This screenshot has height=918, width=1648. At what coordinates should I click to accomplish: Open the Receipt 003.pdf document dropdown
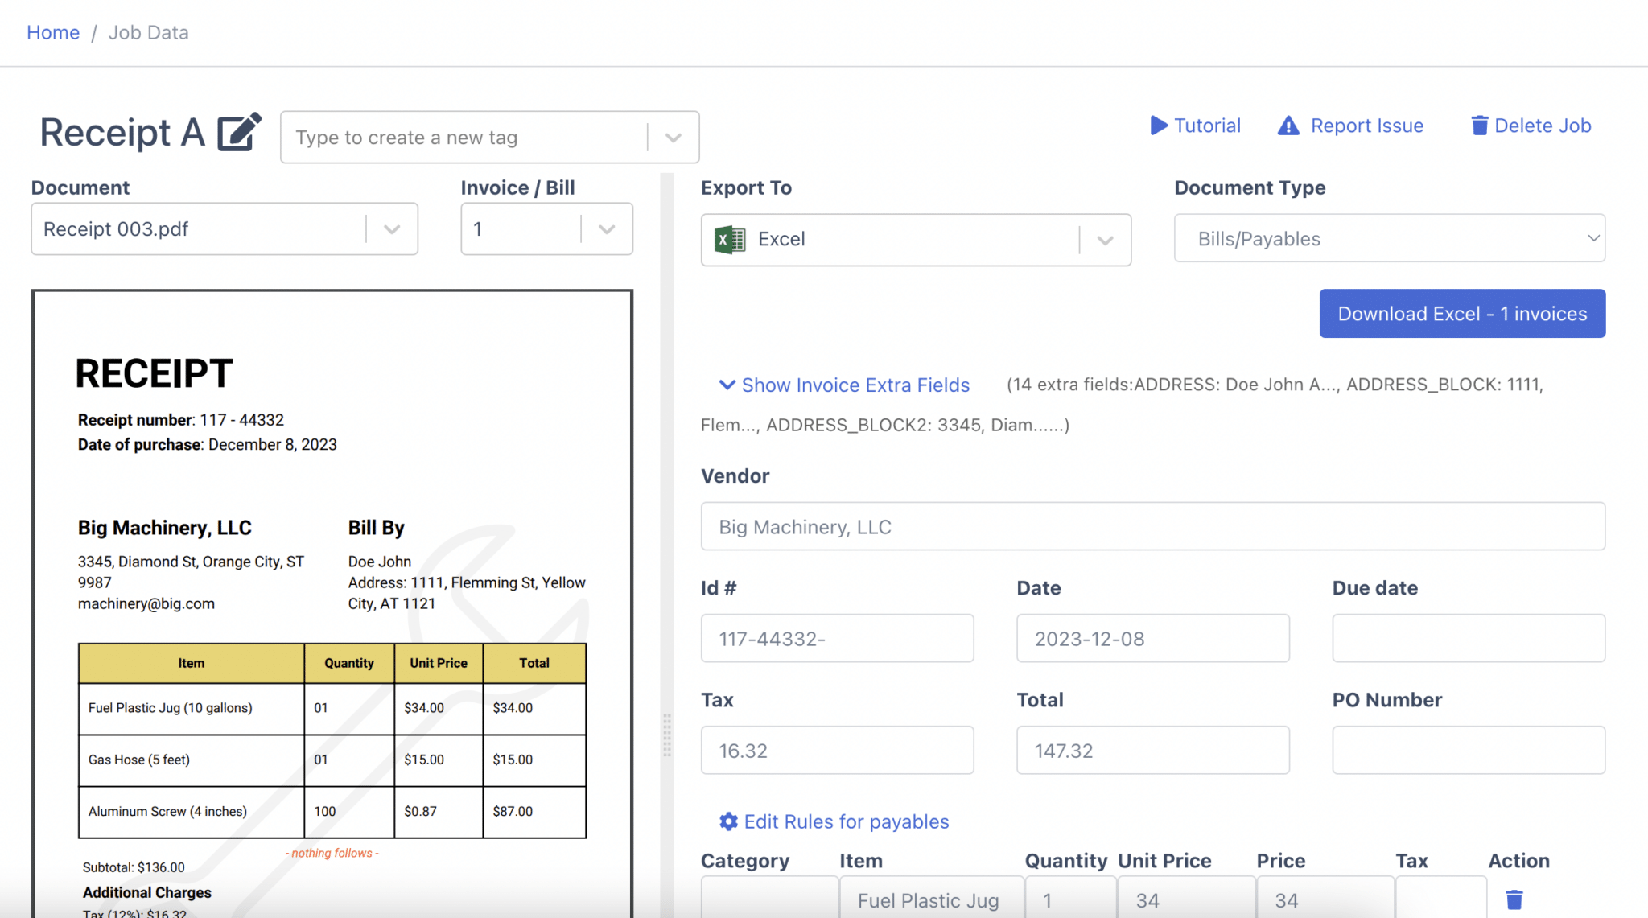[x=392, y=228]
